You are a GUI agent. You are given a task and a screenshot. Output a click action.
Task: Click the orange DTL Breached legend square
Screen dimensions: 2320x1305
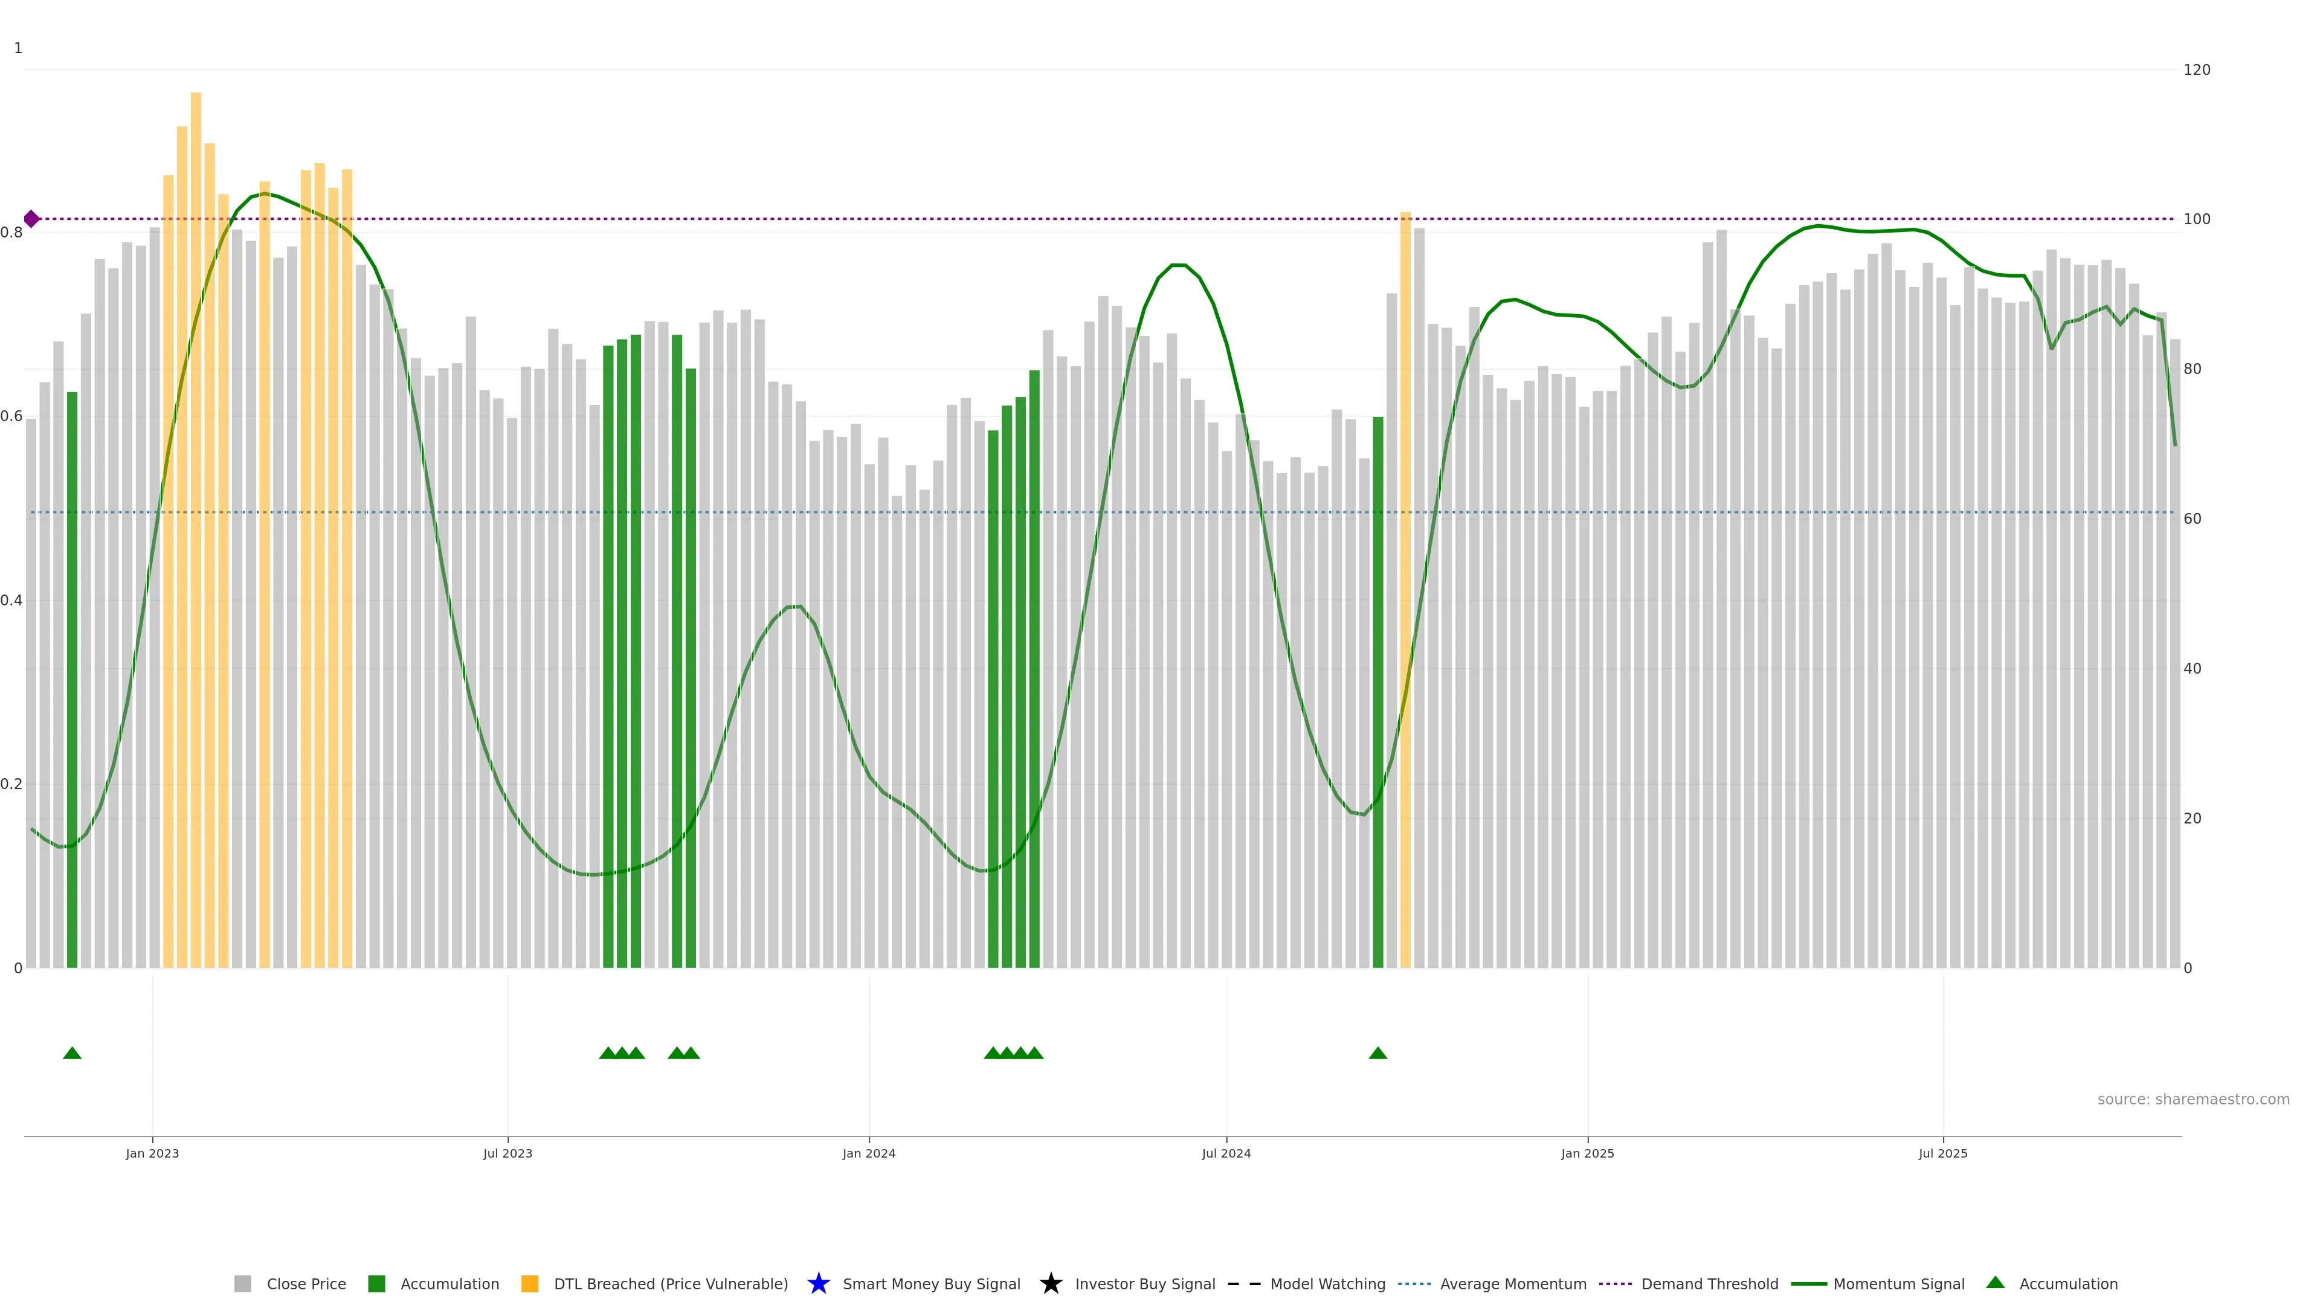[x=530, y=1283]
